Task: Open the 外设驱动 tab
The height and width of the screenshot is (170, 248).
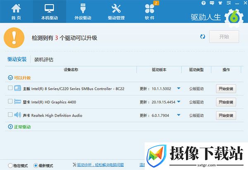Action: (83, 12)
